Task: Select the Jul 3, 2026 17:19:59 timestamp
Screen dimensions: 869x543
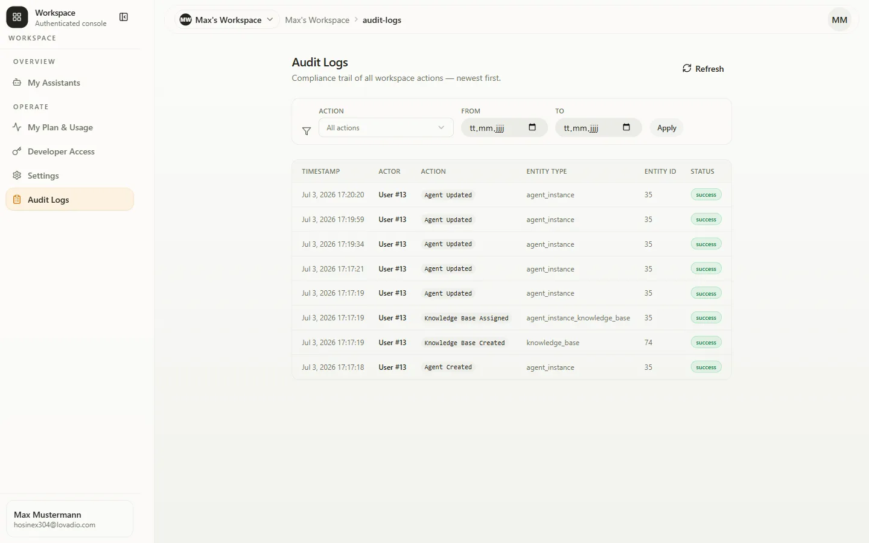Action: [333, 220]
